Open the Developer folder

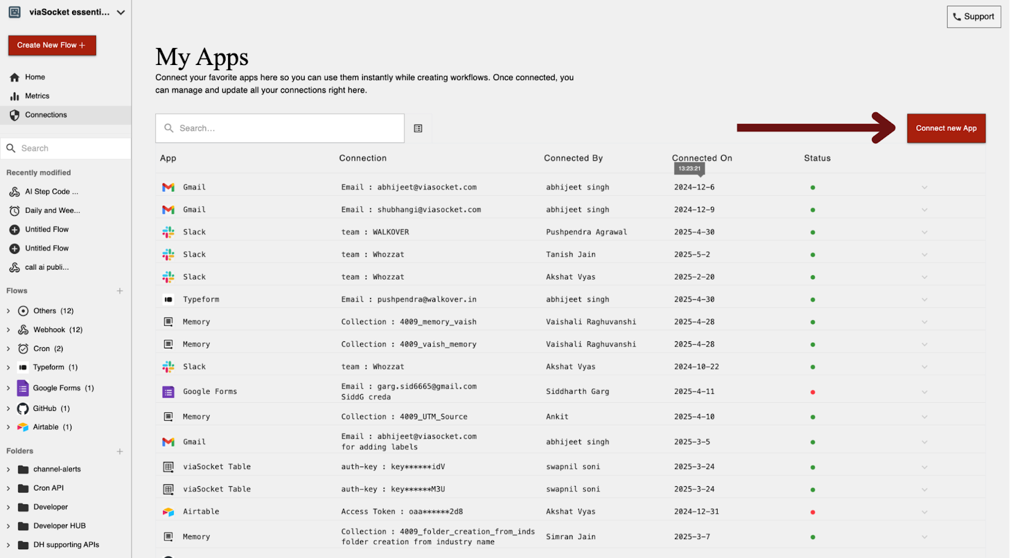point(51,508)
